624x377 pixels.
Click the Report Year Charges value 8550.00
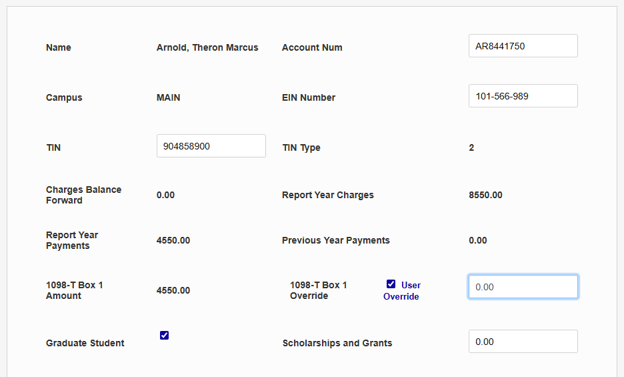click(x=486, y=196)
